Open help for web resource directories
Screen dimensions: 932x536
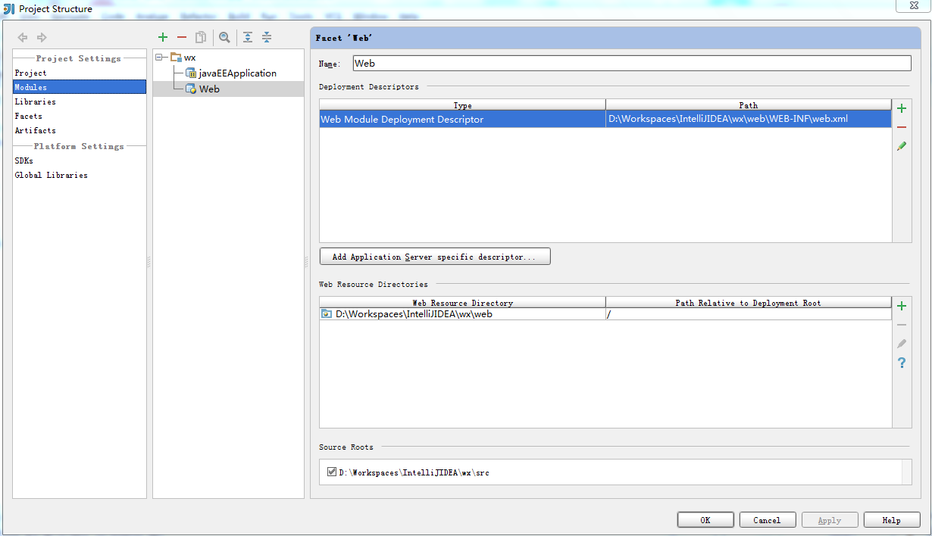pyautogui.click(x=902, y=363)
